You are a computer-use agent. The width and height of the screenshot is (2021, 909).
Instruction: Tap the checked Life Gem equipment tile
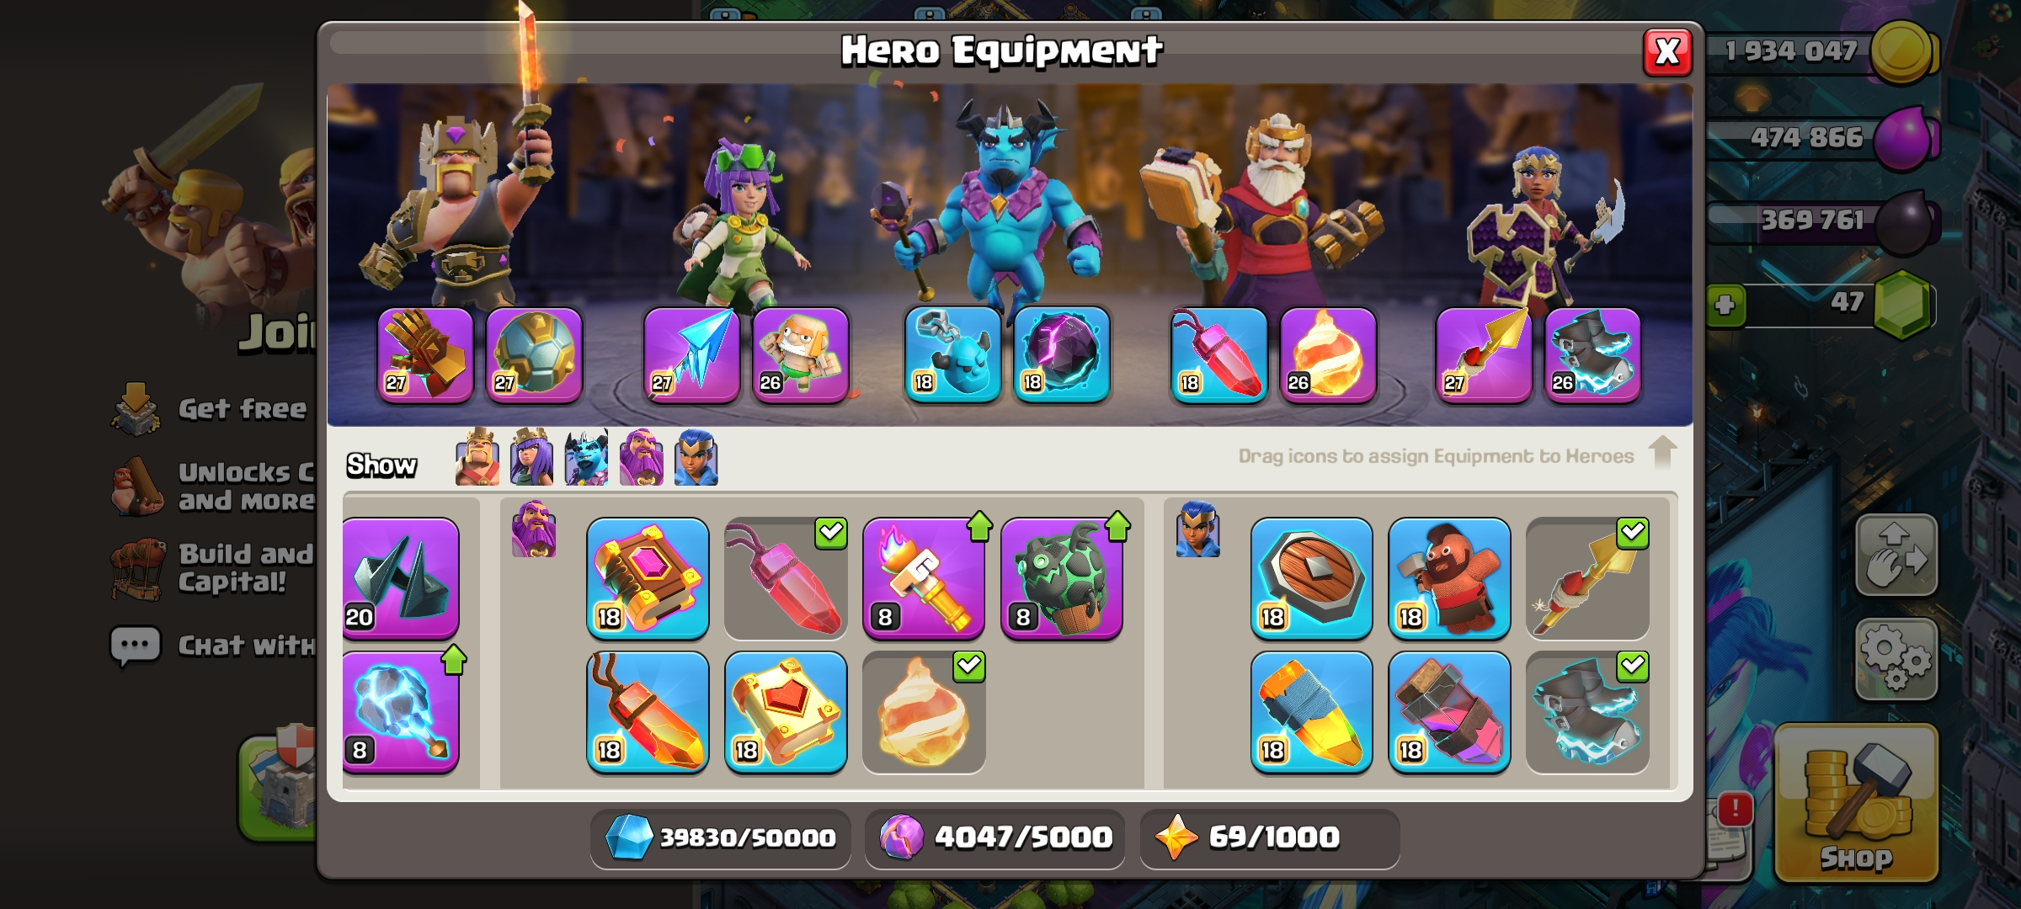point(786,579)
